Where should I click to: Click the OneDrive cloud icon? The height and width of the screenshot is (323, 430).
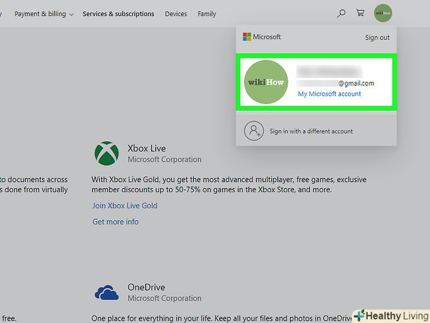pos(106,293)
